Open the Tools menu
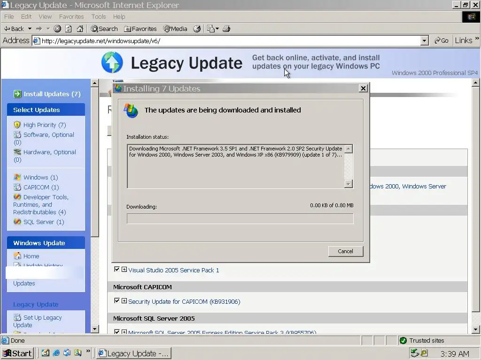Viewport: 481px width, 360px height. click(x=99, y=16)
